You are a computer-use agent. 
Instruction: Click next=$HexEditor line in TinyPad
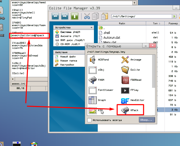coord(23,68)
